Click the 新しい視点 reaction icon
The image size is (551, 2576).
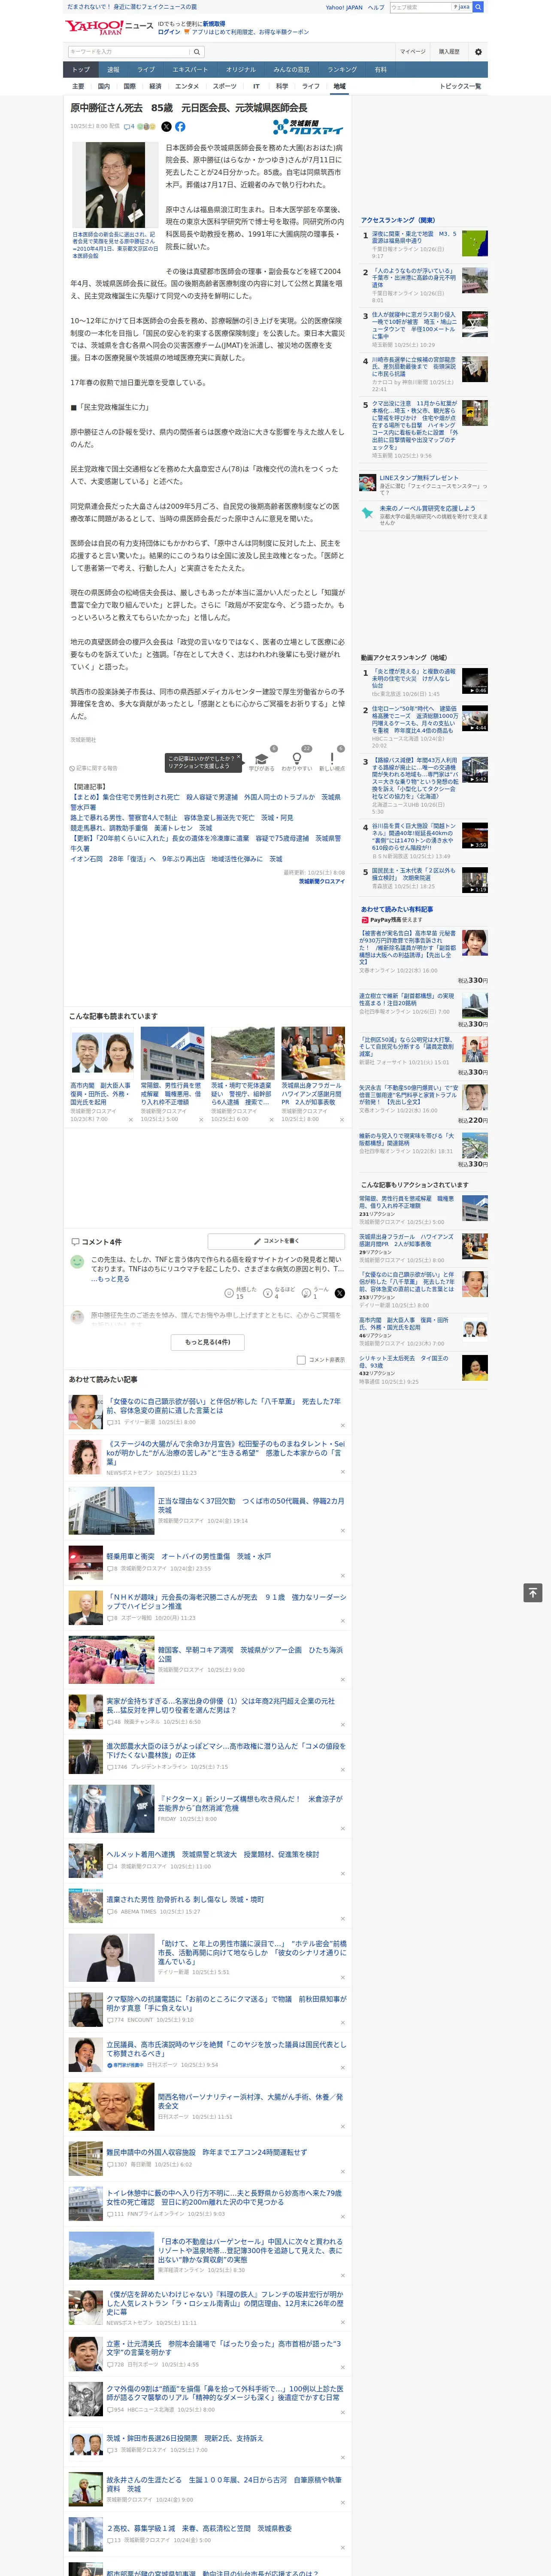pyautogui.click(x=332, y=759)
